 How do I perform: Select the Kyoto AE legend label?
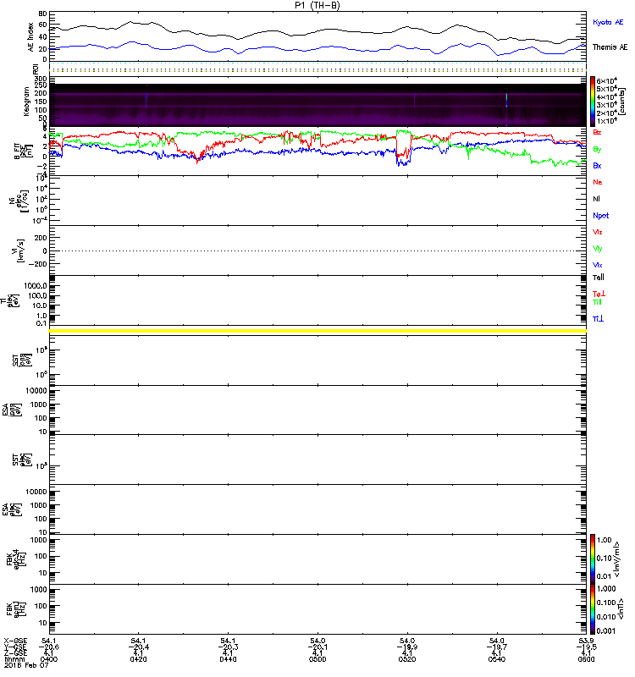(608, 22)
